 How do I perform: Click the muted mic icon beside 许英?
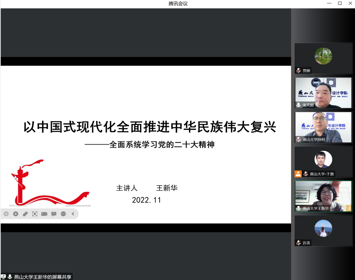coord(298,243)
